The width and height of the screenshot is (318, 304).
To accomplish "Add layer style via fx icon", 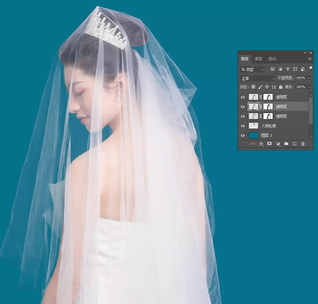I will pos(261,144).
